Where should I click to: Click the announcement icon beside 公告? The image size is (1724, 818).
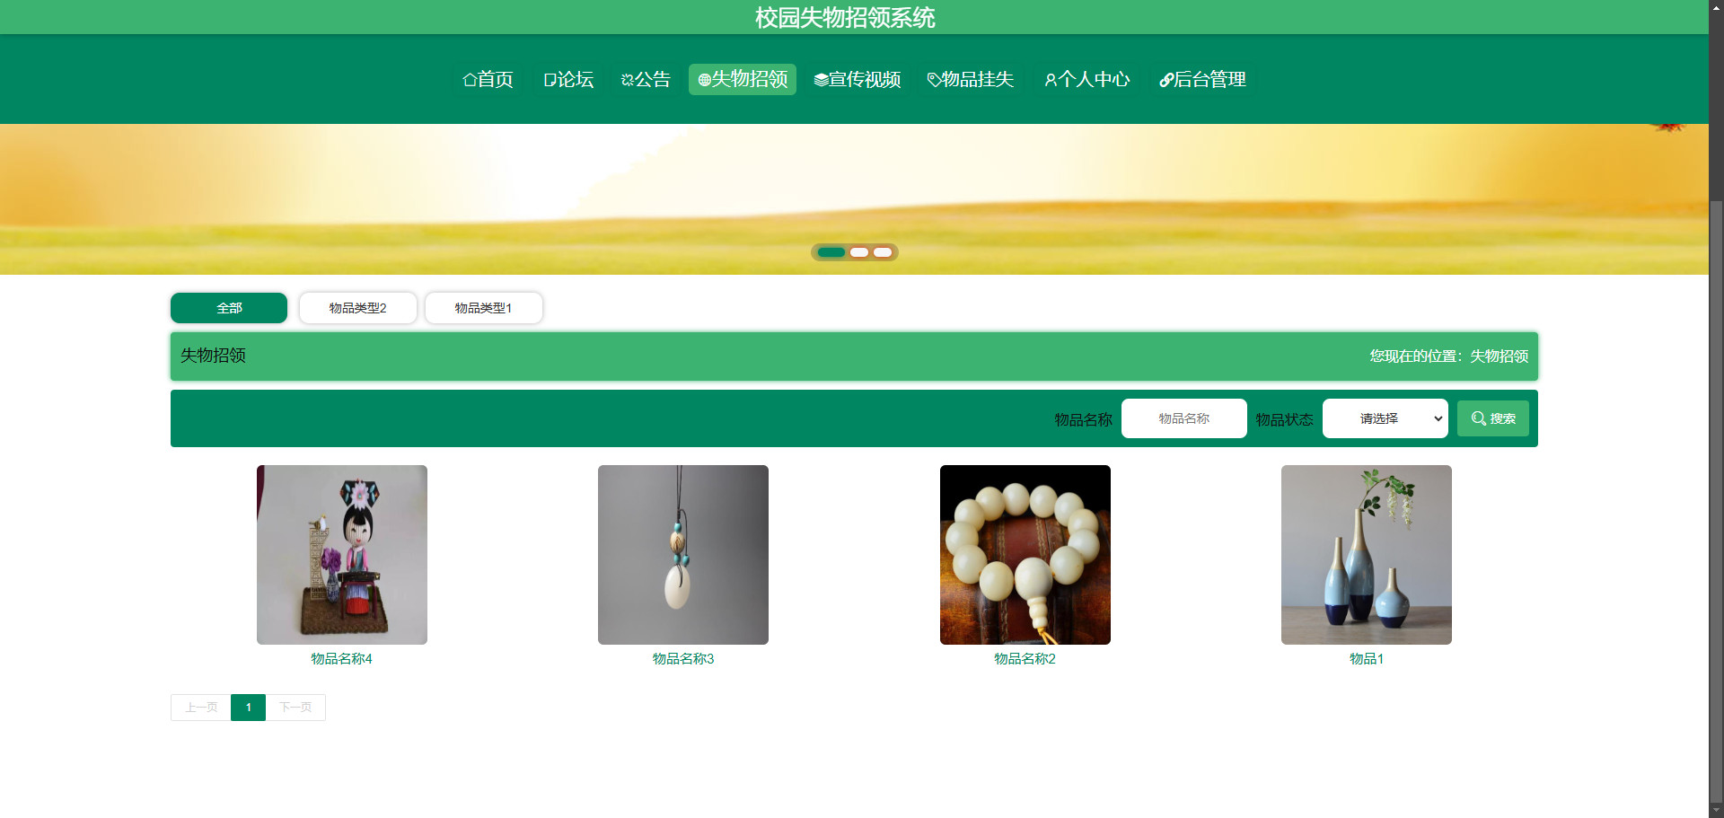pyautogui.click(x=628, y=80)
